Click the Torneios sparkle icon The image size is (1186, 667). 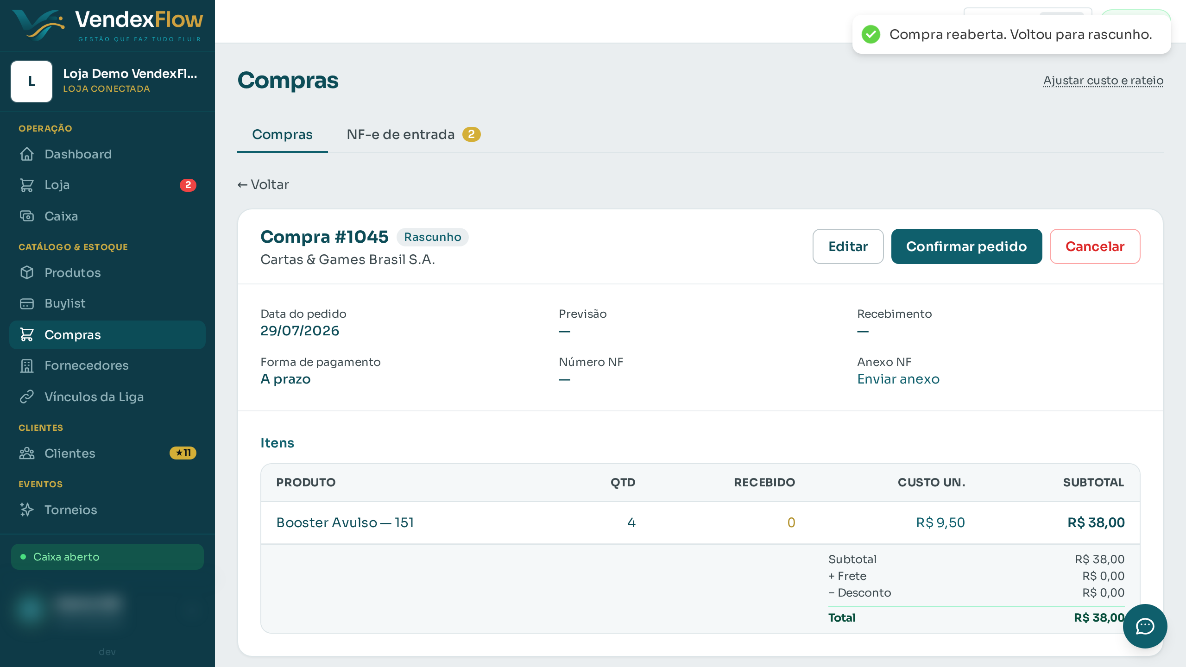click(27, 510)
